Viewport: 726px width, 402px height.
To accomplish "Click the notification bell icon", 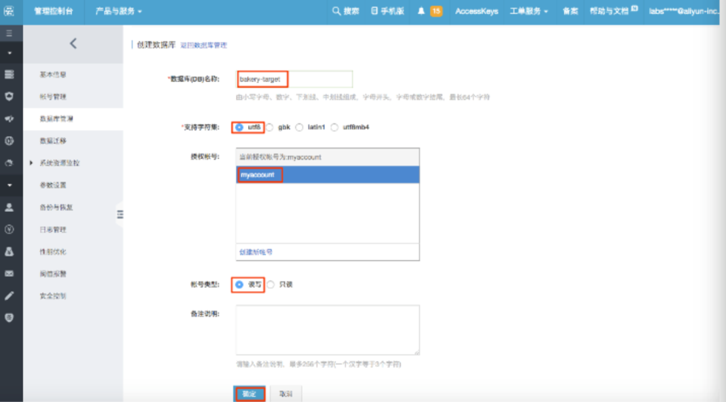I will pos(421,11).
